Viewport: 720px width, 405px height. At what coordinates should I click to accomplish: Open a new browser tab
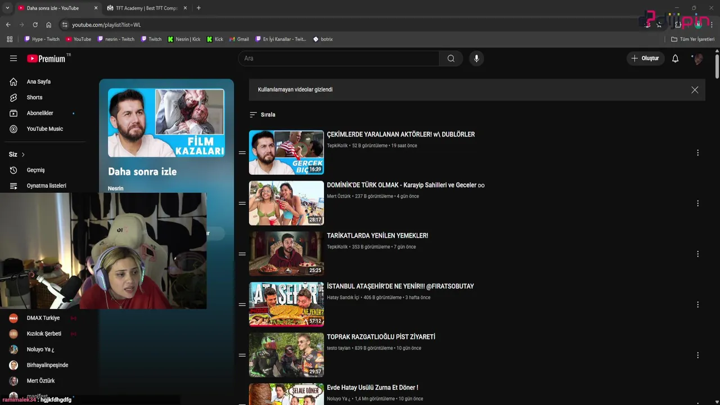point(199,8)
